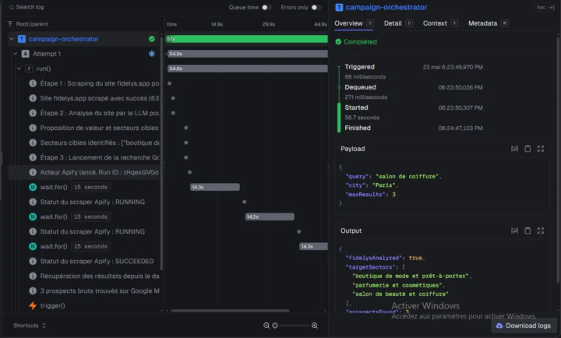Click the first 14.3s wait span bar
Viewport: 561px width, 338px height.
[x=215, y=187]
